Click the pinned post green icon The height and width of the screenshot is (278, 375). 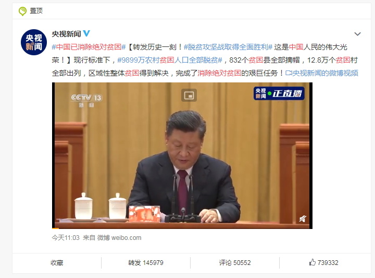(22, 11)
